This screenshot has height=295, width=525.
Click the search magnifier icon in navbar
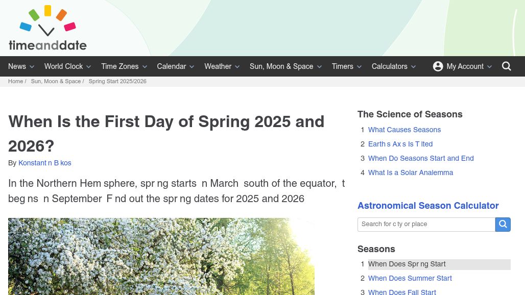(x=506, y=66)
